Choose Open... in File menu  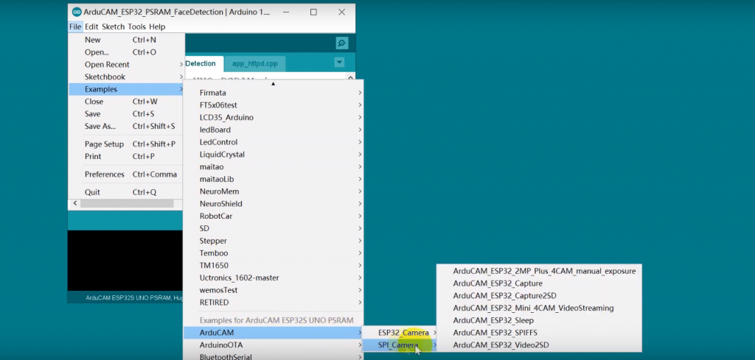[x=126, y=52]
